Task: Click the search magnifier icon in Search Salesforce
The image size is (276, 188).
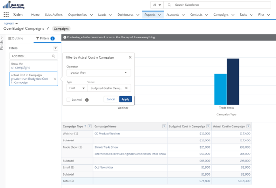Action: coord(169,5)
